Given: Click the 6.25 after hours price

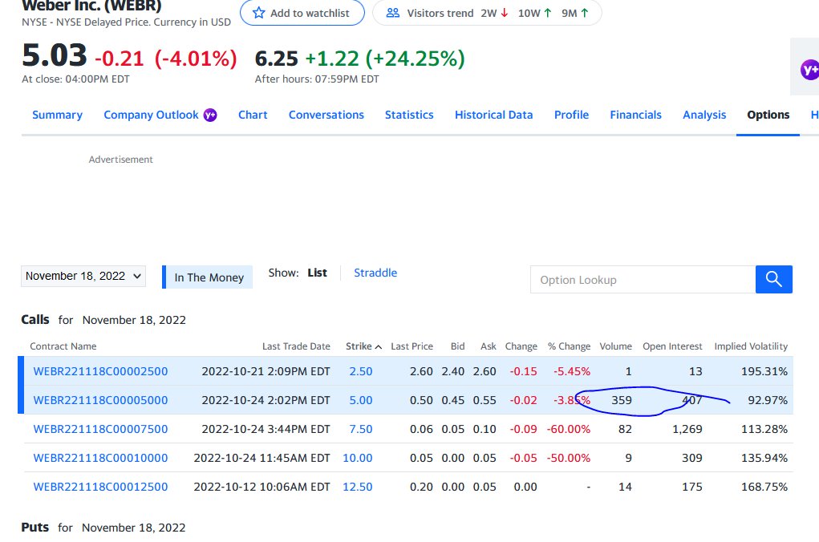Looking at the screenshot, I should pos(276,59).
